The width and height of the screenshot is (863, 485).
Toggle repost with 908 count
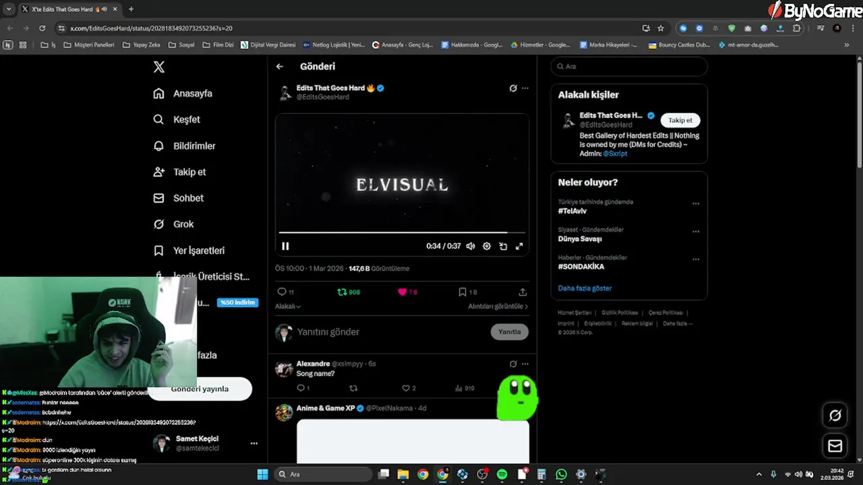pyautogui.click(x=349, y=292)
